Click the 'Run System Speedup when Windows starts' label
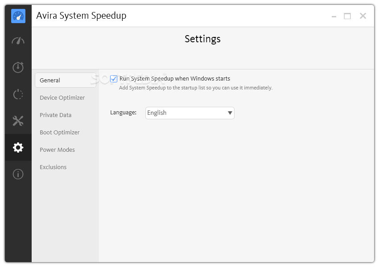 click(175, 79)
